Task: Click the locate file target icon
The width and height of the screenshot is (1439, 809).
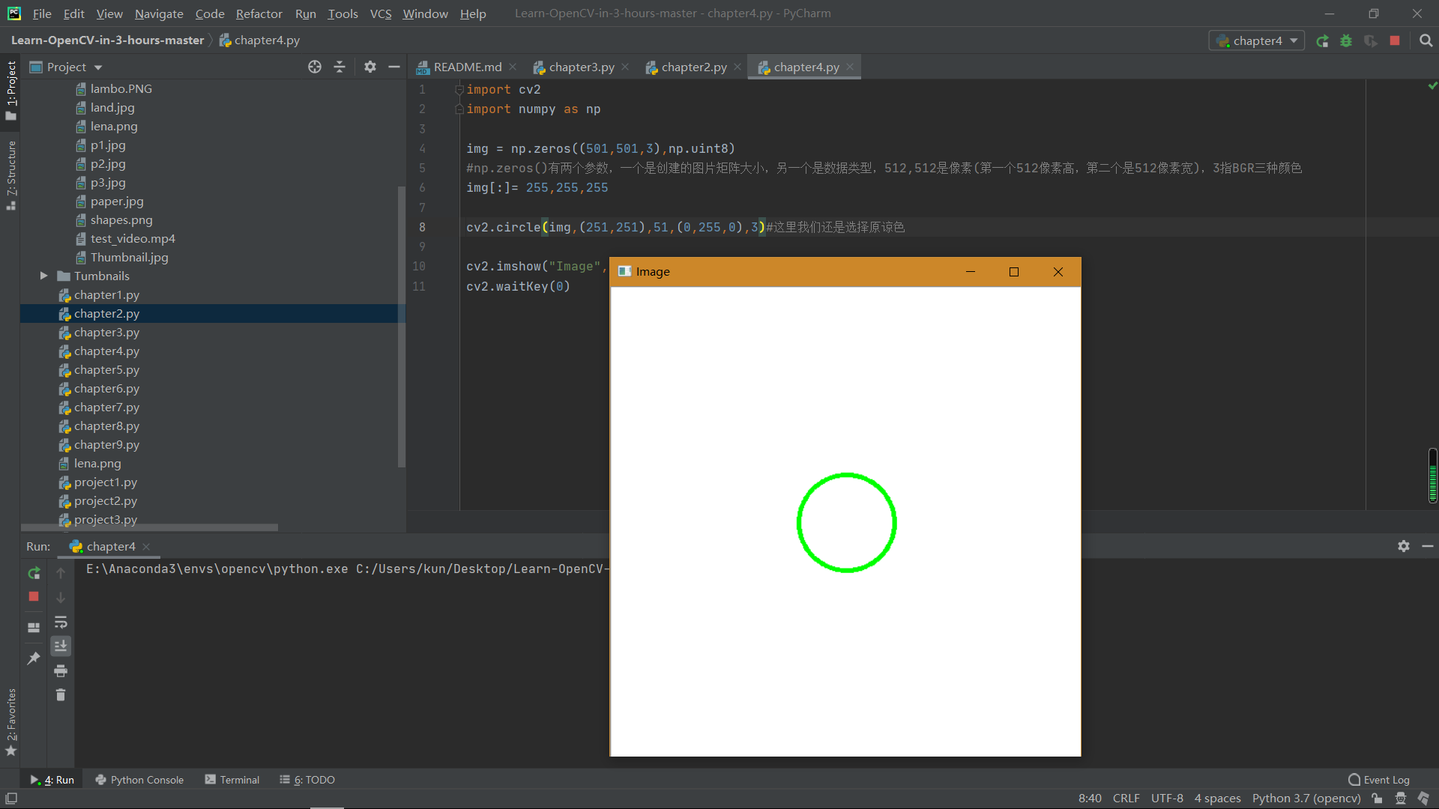Action: pos(315,67)
